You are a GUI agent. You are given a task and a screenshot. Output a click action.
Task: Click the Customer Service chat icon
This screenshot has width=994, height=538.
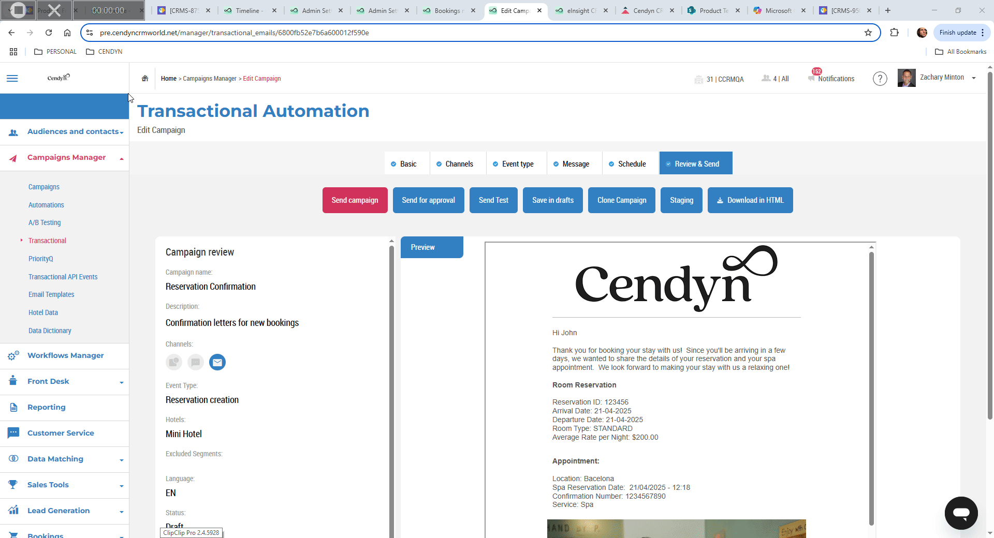(x=13, y=432)
